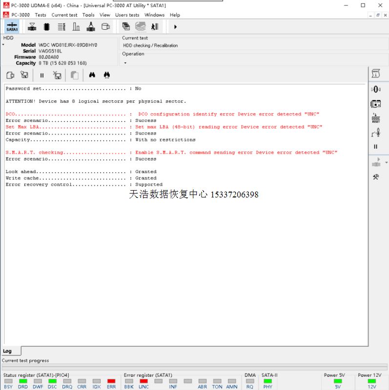Select the Log tab
The width and height of the screenshot is (389, 390).
click(7, 351)
